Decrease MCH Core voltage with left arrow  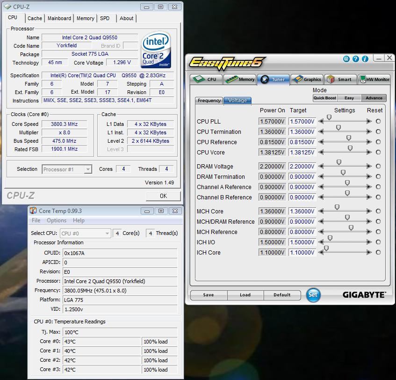pyautogui.click(x=321, y=211)
